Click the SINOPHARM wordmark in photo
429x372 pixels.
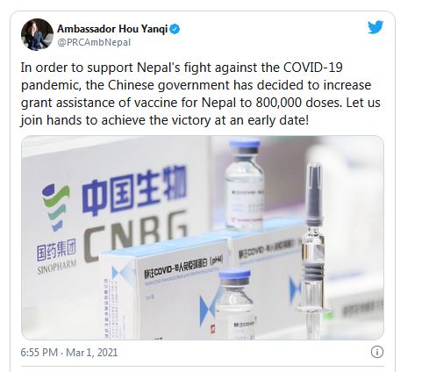(57, 267)
